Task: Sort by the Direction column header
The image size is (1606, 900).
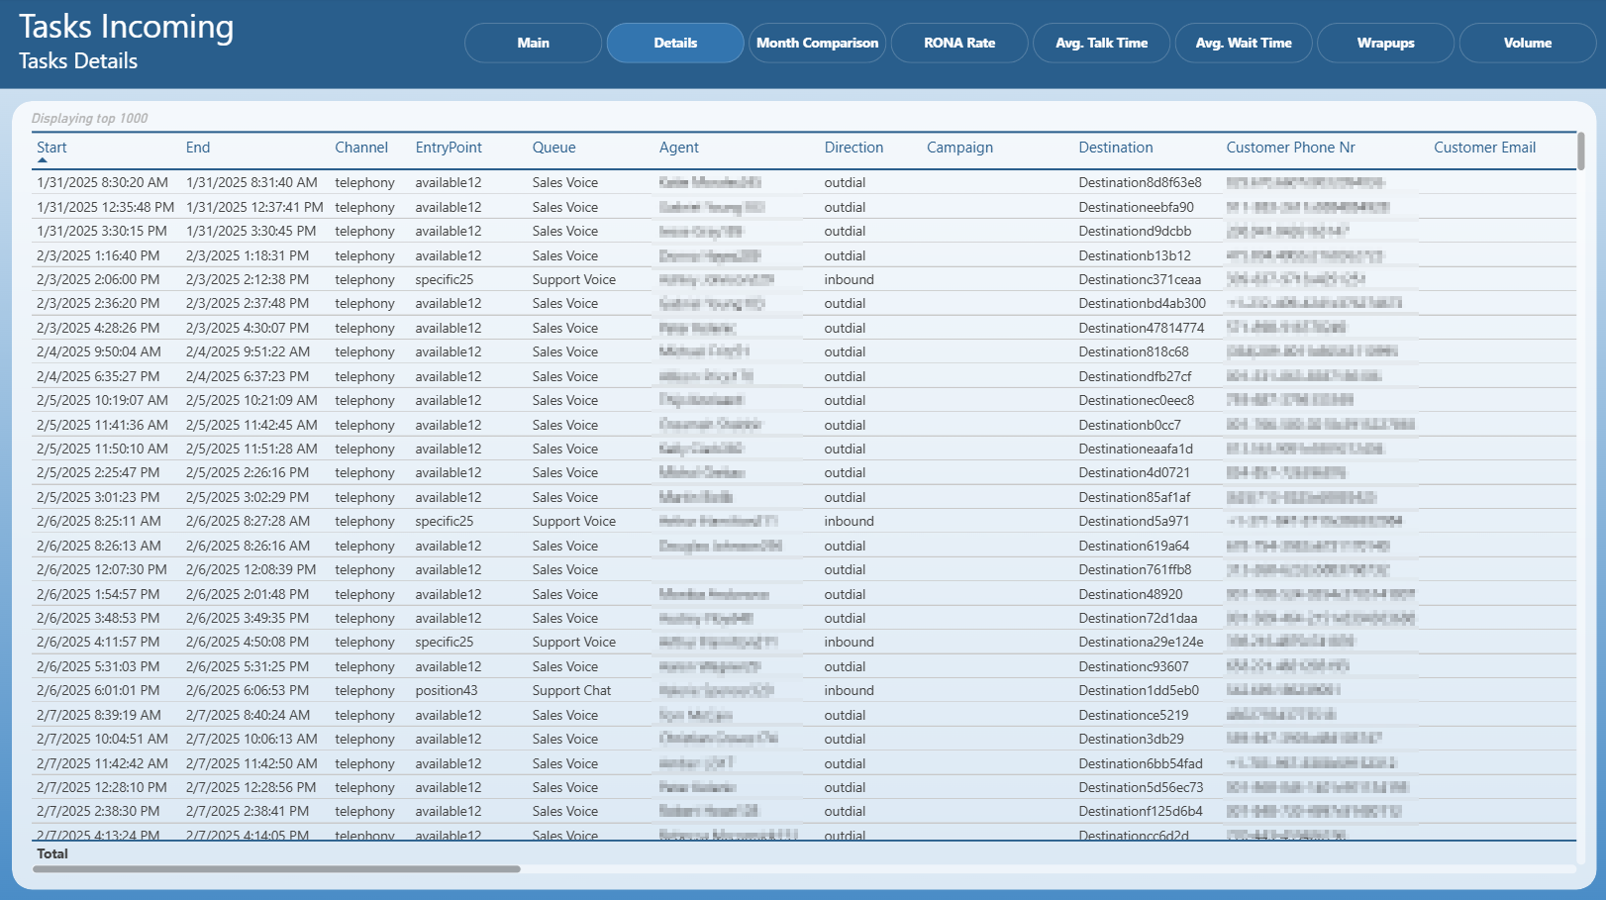Action: (853, 148)
